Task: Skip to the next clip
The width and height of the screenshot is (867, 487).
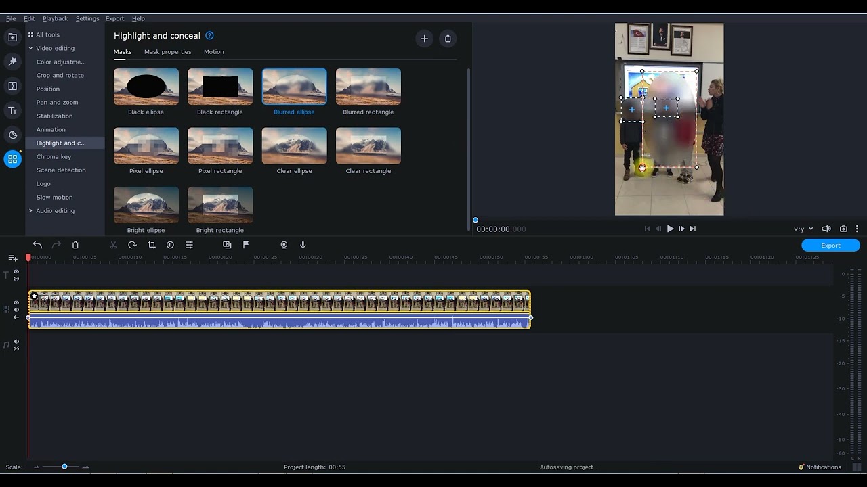Action: (x=692, y=229)
